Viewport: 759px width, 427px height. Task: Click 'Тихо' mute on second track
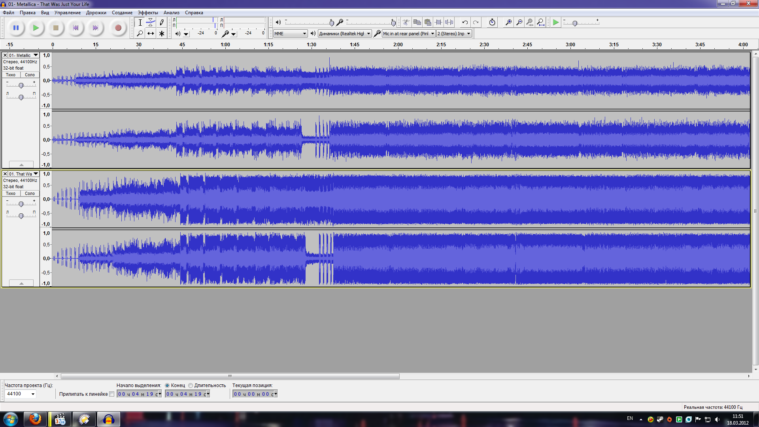coord(11,193)
